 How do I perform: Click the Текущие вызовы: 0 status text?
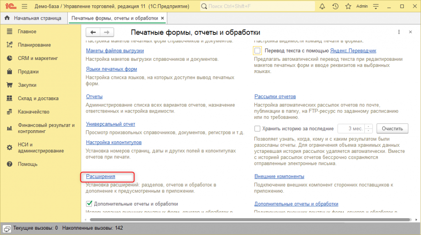click(x=35, y=228)
